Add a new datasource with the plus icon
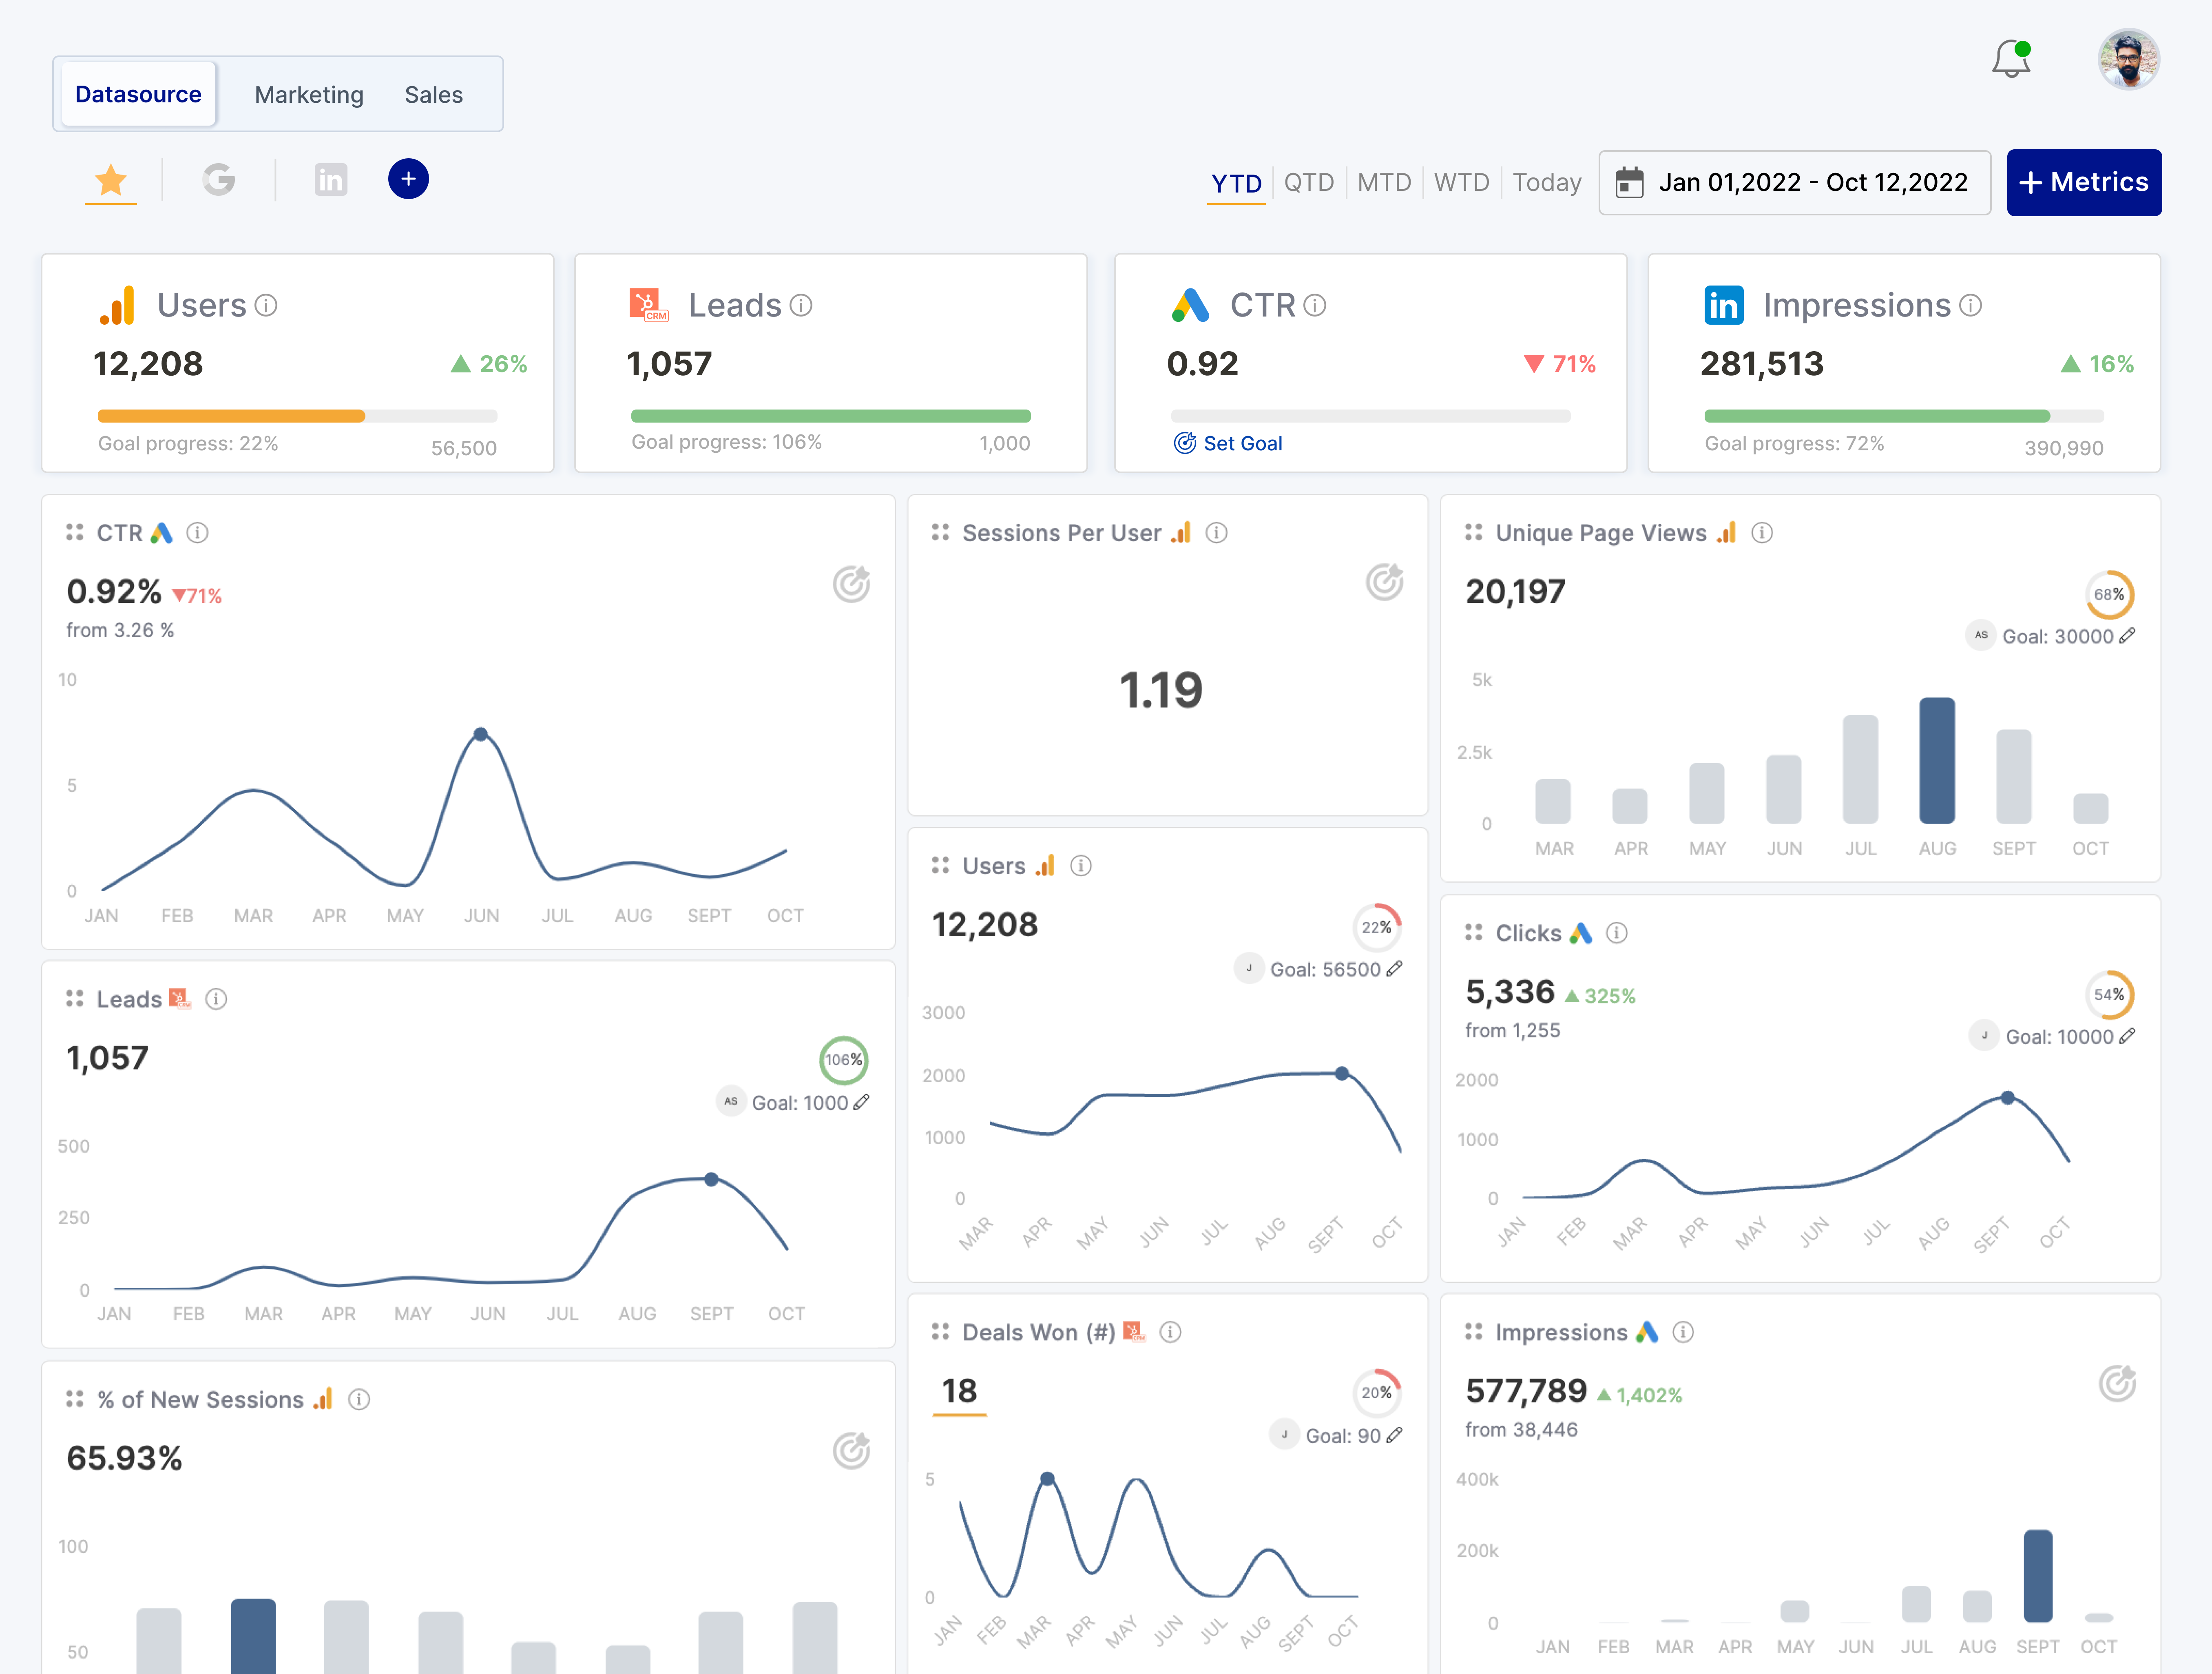The width and height of the screenshot is (2212, 1674). coord(408,179)
